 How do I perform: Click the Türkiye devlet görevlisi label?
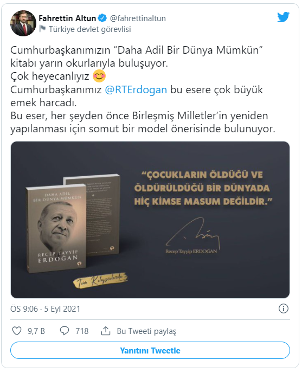90,29
